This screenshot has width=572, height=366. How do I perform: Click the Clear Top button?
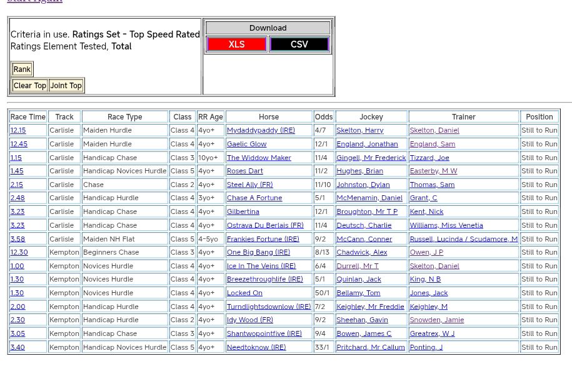coord(30,86)
